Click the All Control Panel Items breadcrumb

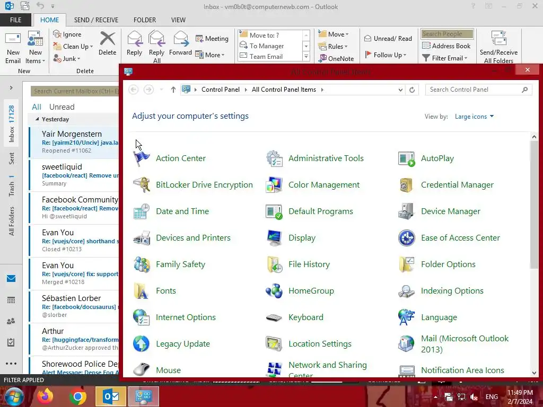[x=284, y=90]
